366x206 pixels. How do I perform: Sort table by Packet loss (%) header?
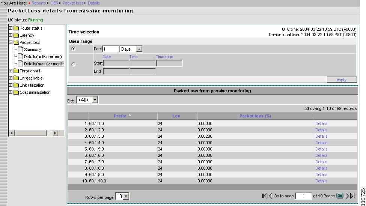255,116
